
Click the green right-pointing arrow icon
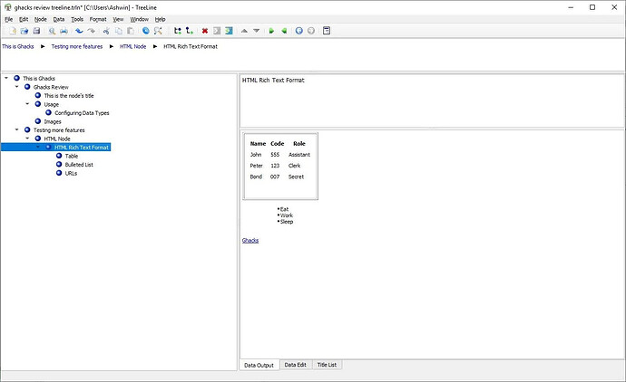click(271, 30)
